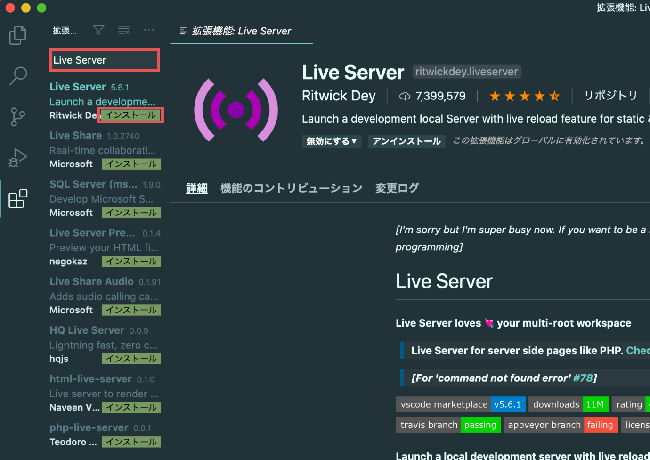Install the Live Share extension
Image resolution: width=650 pixels, height=460 pixels.
[x=131, y=164]
